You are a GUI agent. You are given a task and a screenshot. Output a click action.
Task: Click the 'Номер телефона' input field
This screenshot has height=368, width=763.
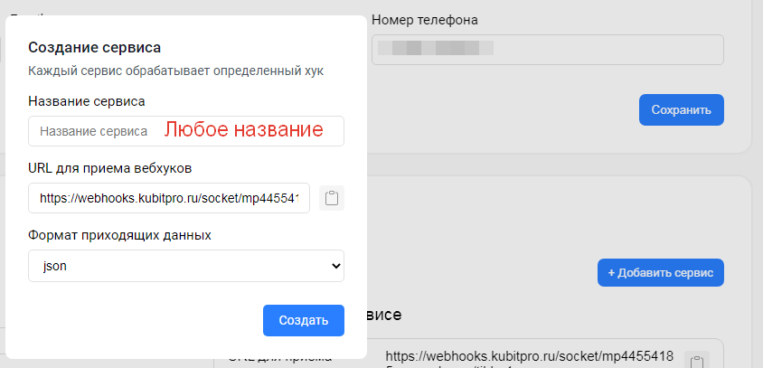(x=547, y=50)
